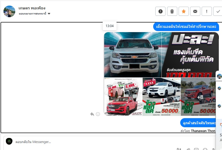Click the page avatar beside reply box
The height and width of the screenshot is (150, 222).
click(9, 141)
